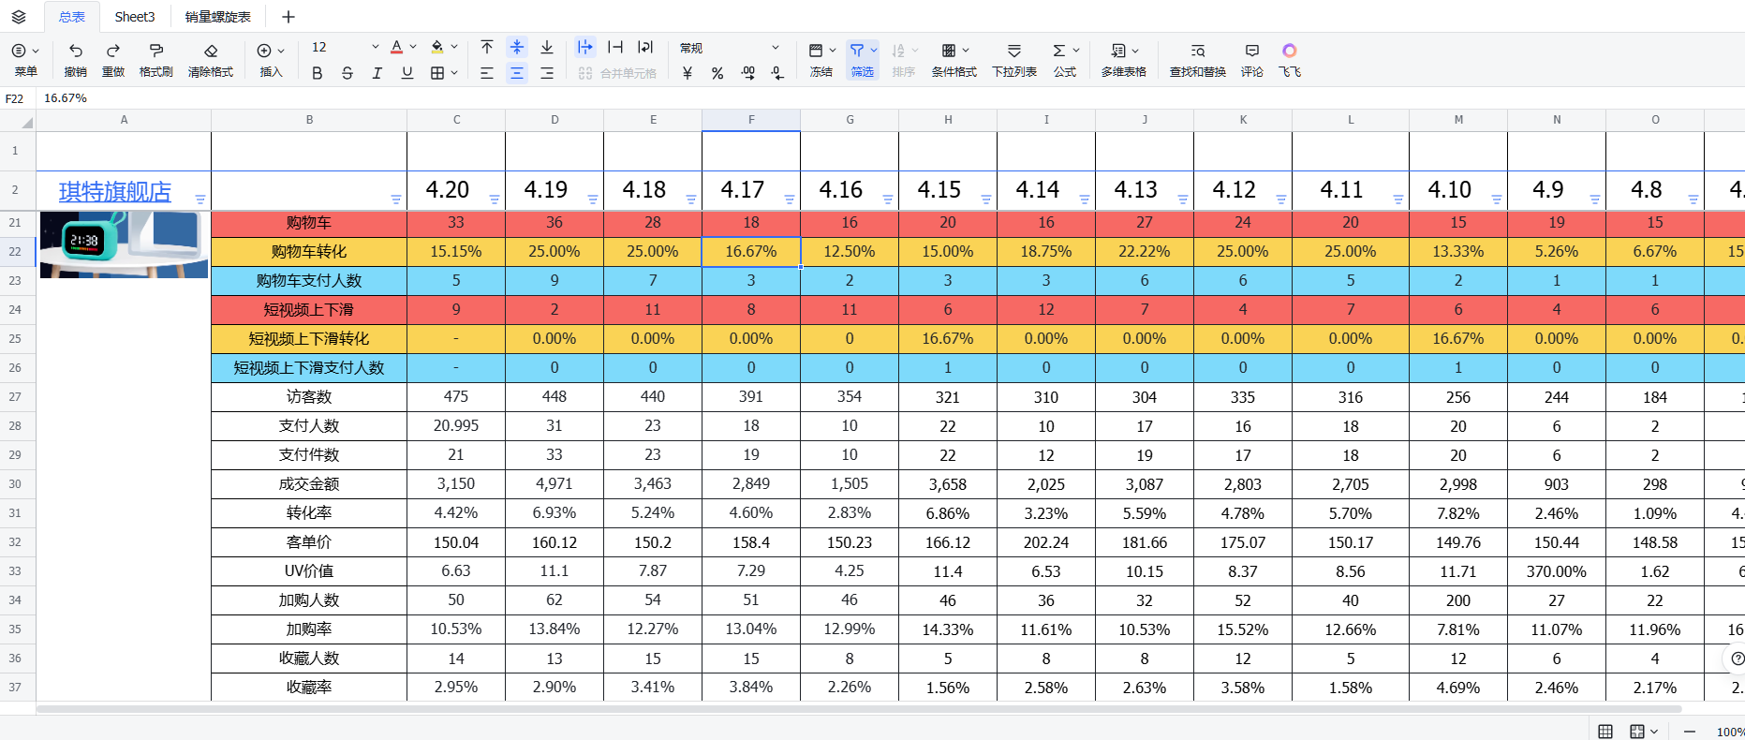Select the column F header
Viewport: 1745px width, 740px height.
[x=751, y=120]
